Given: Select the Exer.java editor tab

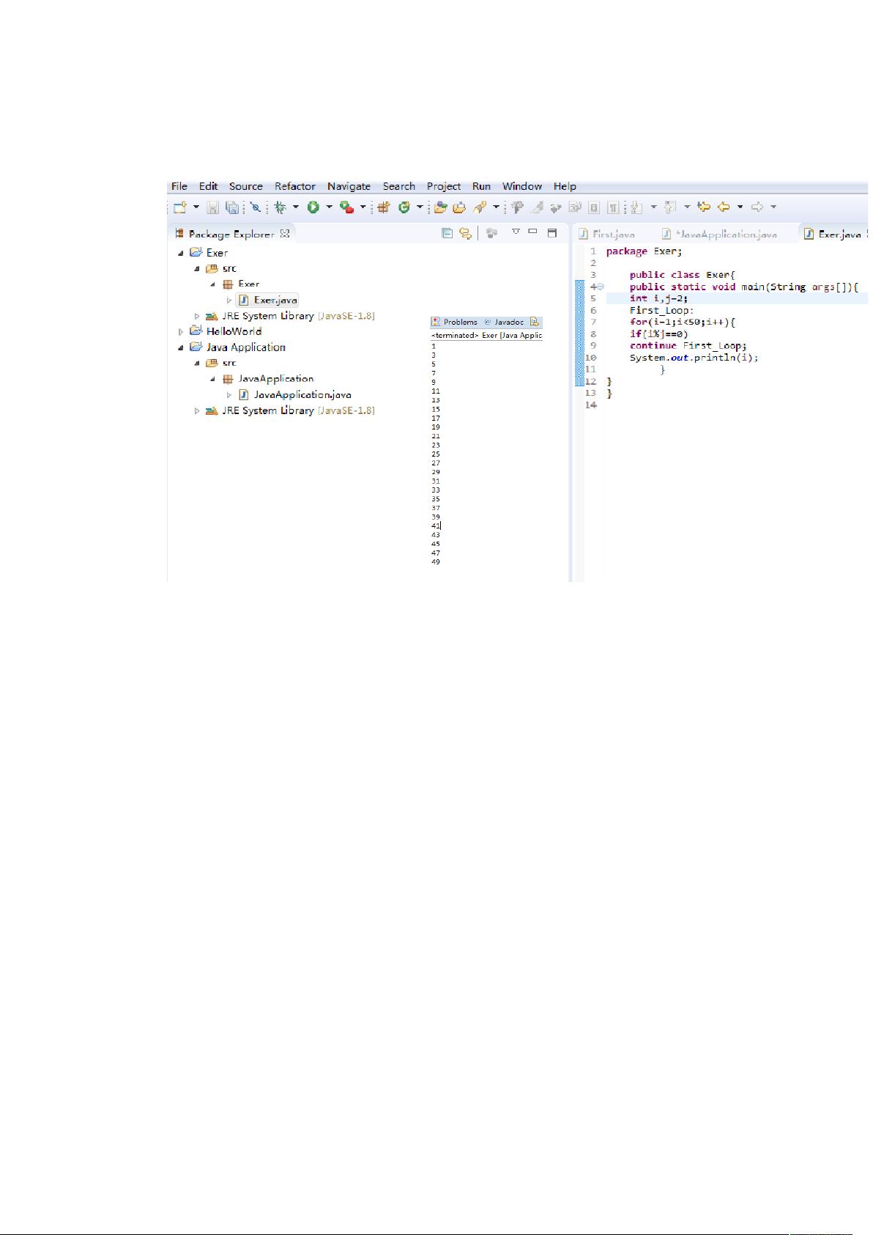Looking at the screenshot, I should pyautogui.click(x=833, y=234).
